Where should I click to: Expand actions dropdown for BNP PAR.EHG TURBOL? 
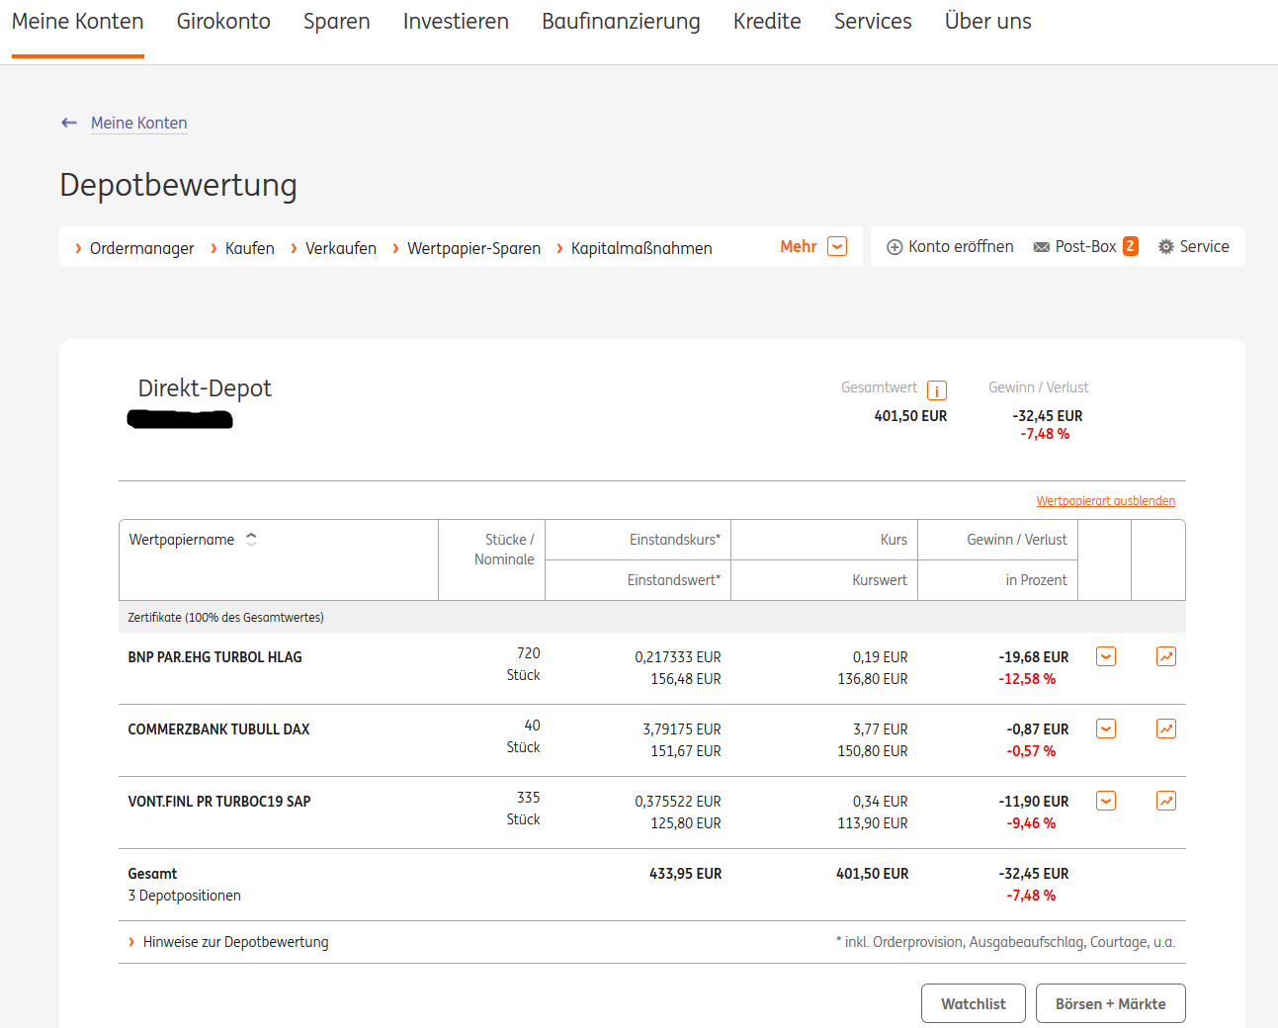click(x=1106, y=656)
